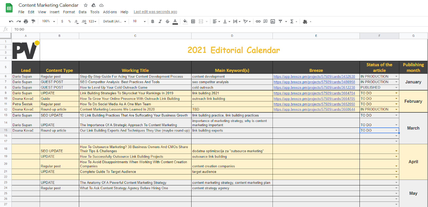Open status dropdown for Content Marketing Lessons row
Viewport: 428px width, 207px height.
[x=396, y=109]
